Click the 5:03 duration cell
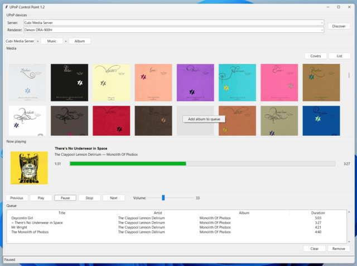Viewport: 357px width, 266px height. [318, 218]
